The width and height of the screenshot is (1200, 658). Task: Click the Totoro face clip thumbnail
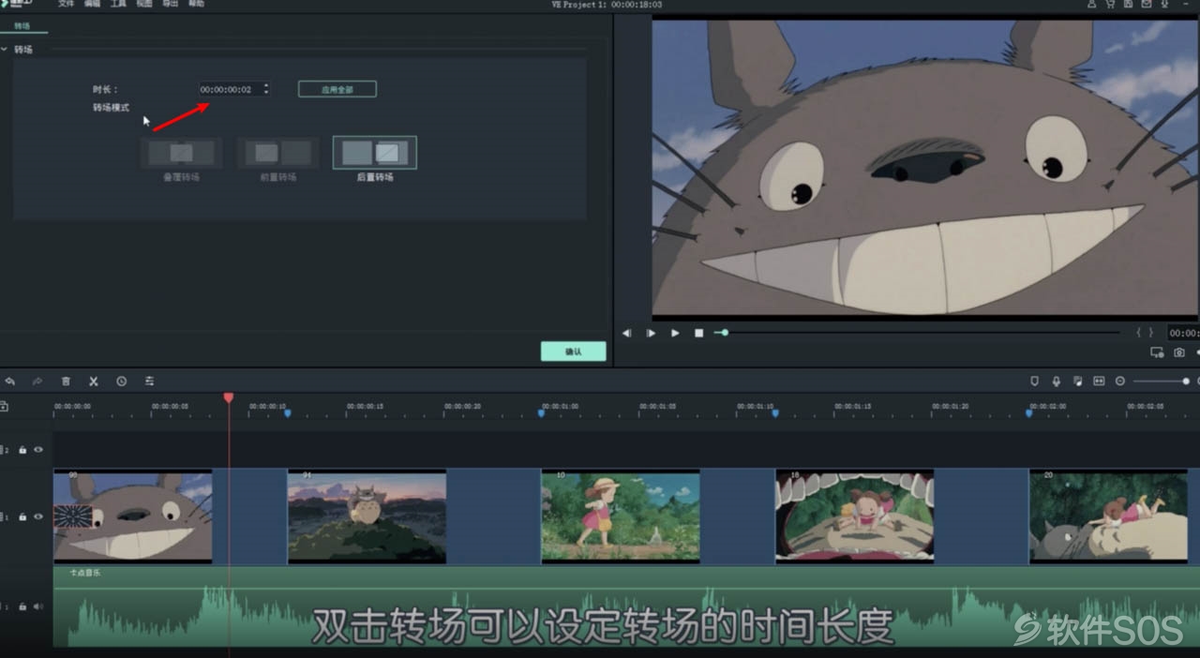[132, 516]
